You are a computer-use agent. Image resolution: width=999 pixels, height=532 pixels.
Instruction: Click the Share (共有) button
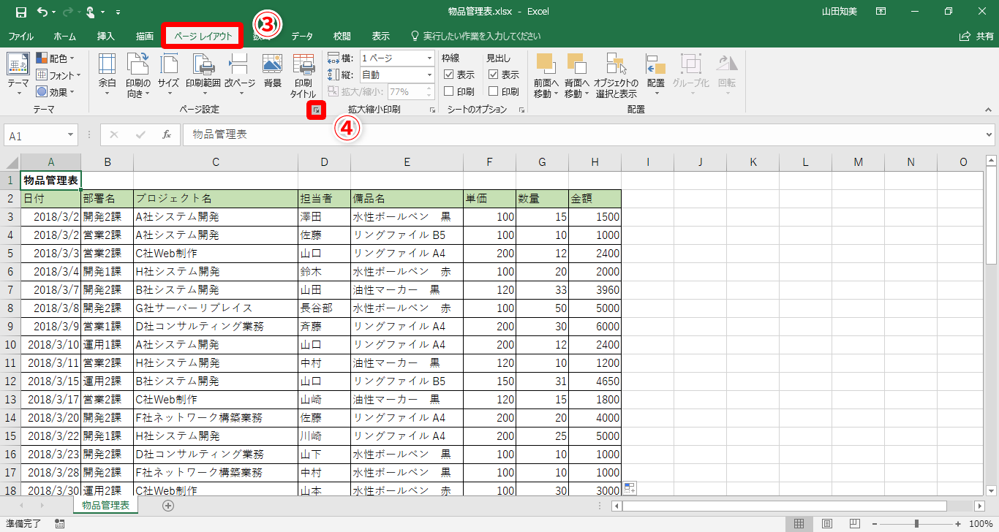(x=976, y=36)
